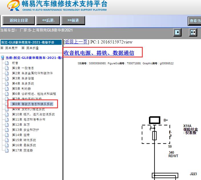Collapse all menus with 菜单折叠
Viewport: 201px width, 180px height.
point(33,48)
